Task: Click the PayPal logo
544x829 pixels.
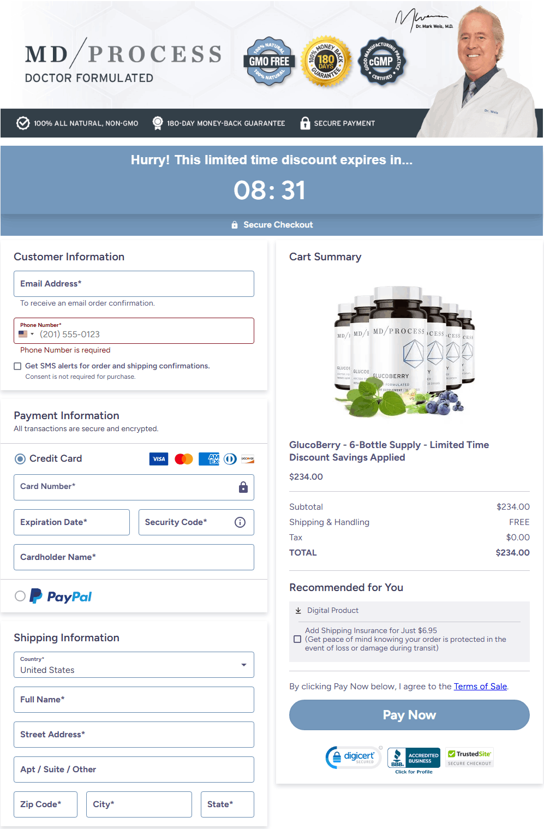Action: 61,597
